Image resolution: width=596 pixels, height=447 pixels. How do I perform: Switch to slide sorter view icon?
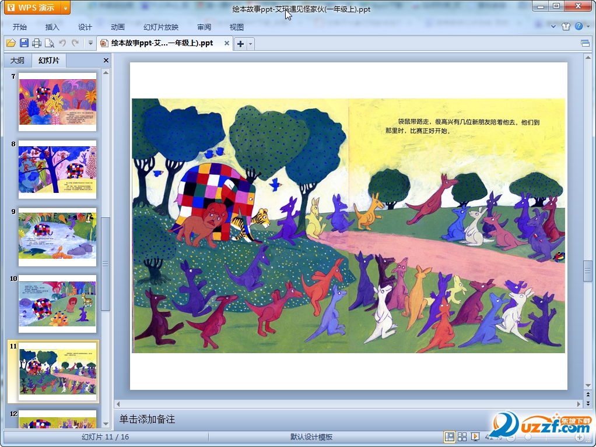pyautogui.click(x=462, y=437)
